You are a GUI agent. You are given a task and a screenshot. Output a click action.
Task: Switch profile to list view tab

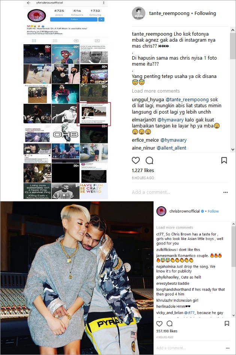point(55,41)
